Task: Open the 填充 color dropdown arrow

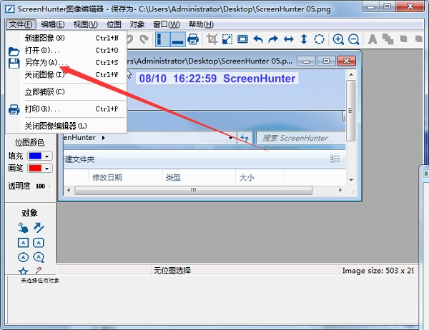Action: [x=47, y=156]
